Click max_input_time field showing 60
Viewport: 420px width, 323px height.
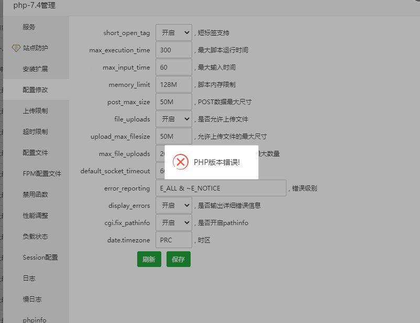[x=174, y=67]
